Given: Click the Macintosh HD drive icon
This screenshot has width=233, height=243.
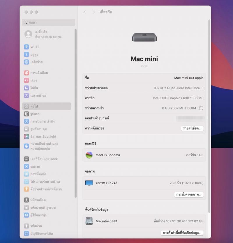Looking at the screenshot, I should pos(89,221).
